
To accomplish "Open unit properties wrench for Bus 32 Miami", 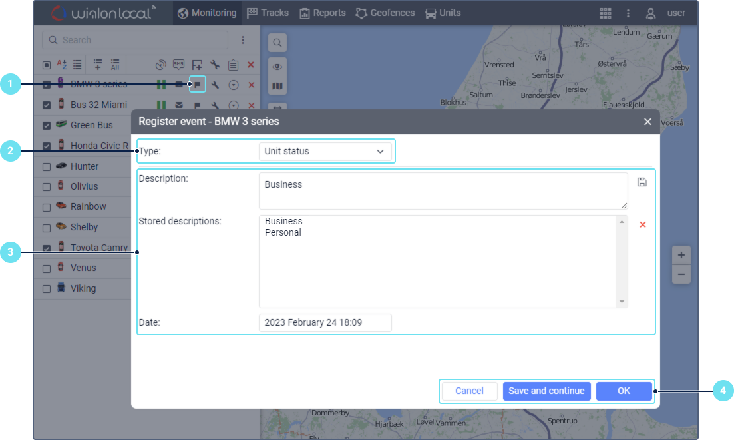I will coord(215,105).
